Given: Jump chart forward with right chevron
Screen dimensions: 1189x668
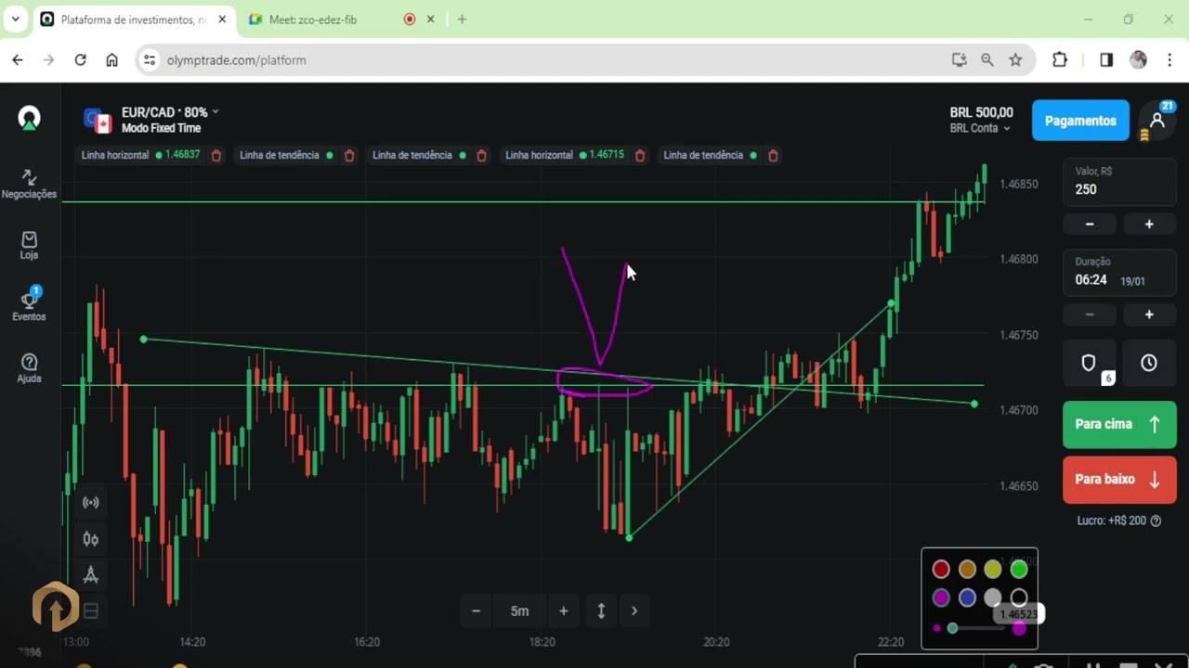Looking at the screenshot, I should point(634,611).
